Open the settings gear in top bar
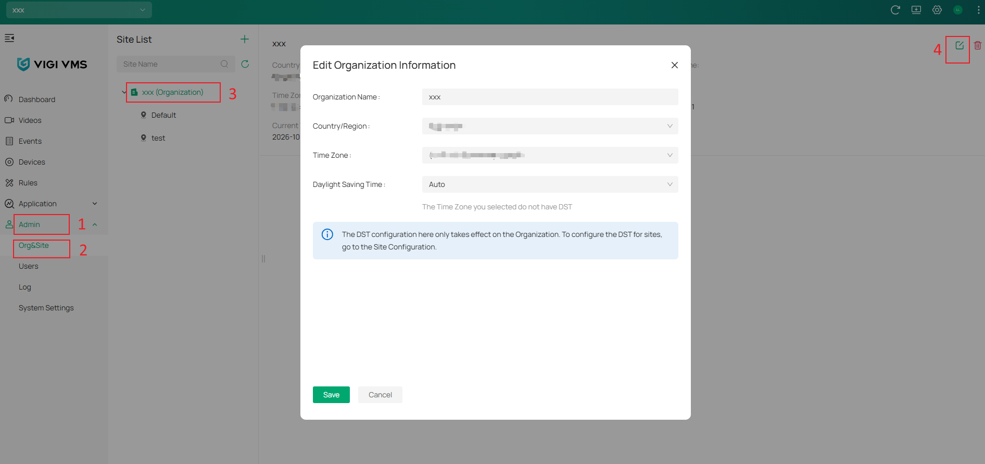 point(937,10)
